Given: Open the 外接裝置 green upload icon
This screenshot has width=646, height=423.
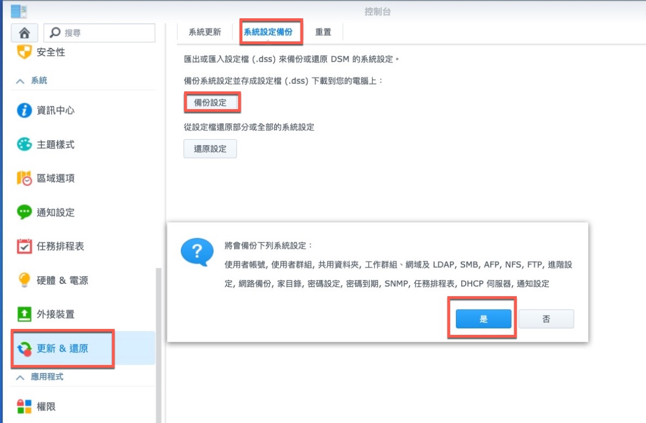Looking at the screenshot, I should 24,314.
